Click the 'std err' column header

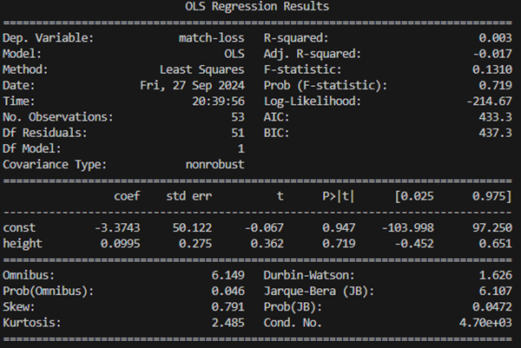(188, 196)
